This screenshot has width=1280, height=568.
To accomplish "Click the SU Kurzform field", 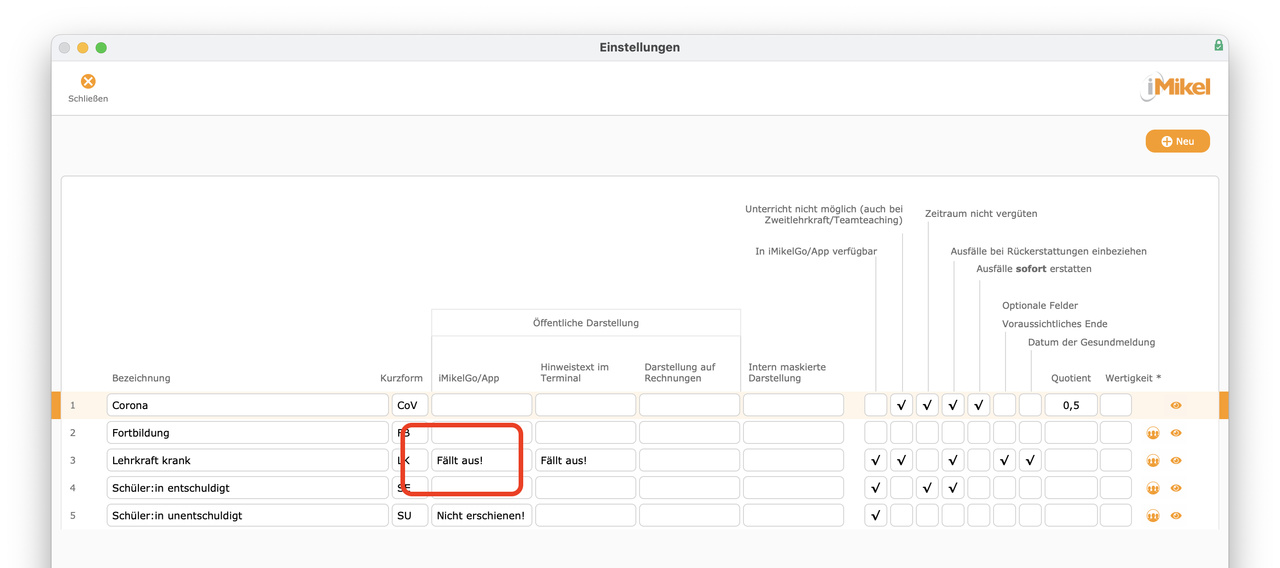I will [x=410, y=515].
